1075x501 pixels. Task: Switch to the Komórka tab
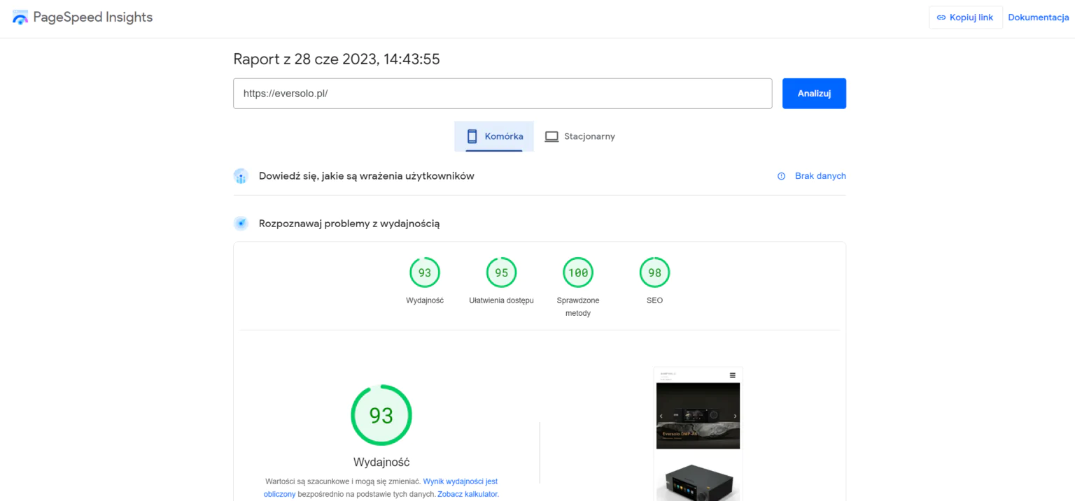point(494,136)
